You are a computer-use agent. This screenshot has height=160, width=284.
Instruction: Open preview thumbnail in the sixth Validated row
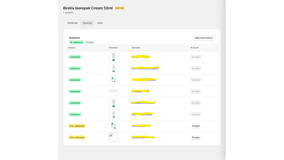point(114,114)
